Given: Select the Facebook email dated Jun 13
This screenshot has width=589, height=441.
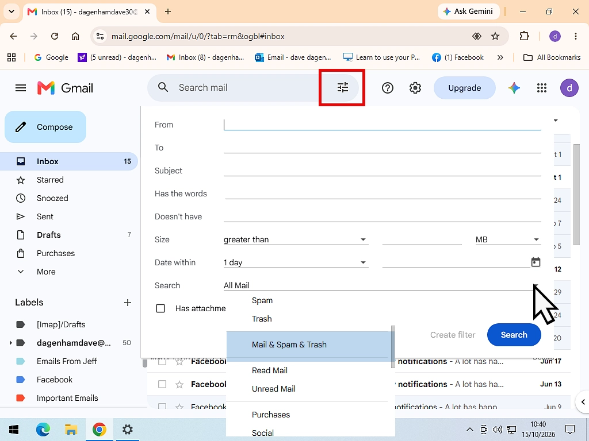Looking at the screenshot, I should tap(162, 384).
